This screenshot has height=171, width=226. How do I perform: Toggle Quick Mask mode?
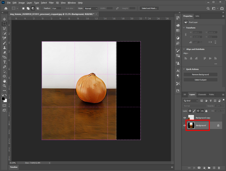[x=5, y=106]
